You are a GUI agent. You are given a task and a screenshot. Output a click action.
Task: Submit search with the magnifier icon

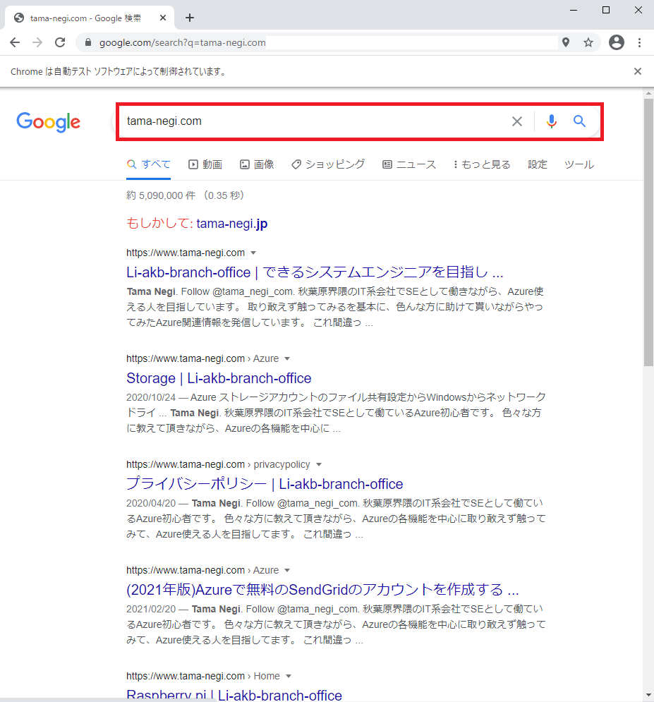coord(580,121)
